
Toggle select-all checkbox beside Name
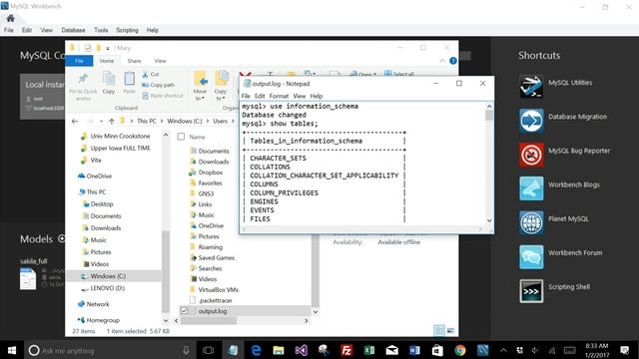(181, 137)
